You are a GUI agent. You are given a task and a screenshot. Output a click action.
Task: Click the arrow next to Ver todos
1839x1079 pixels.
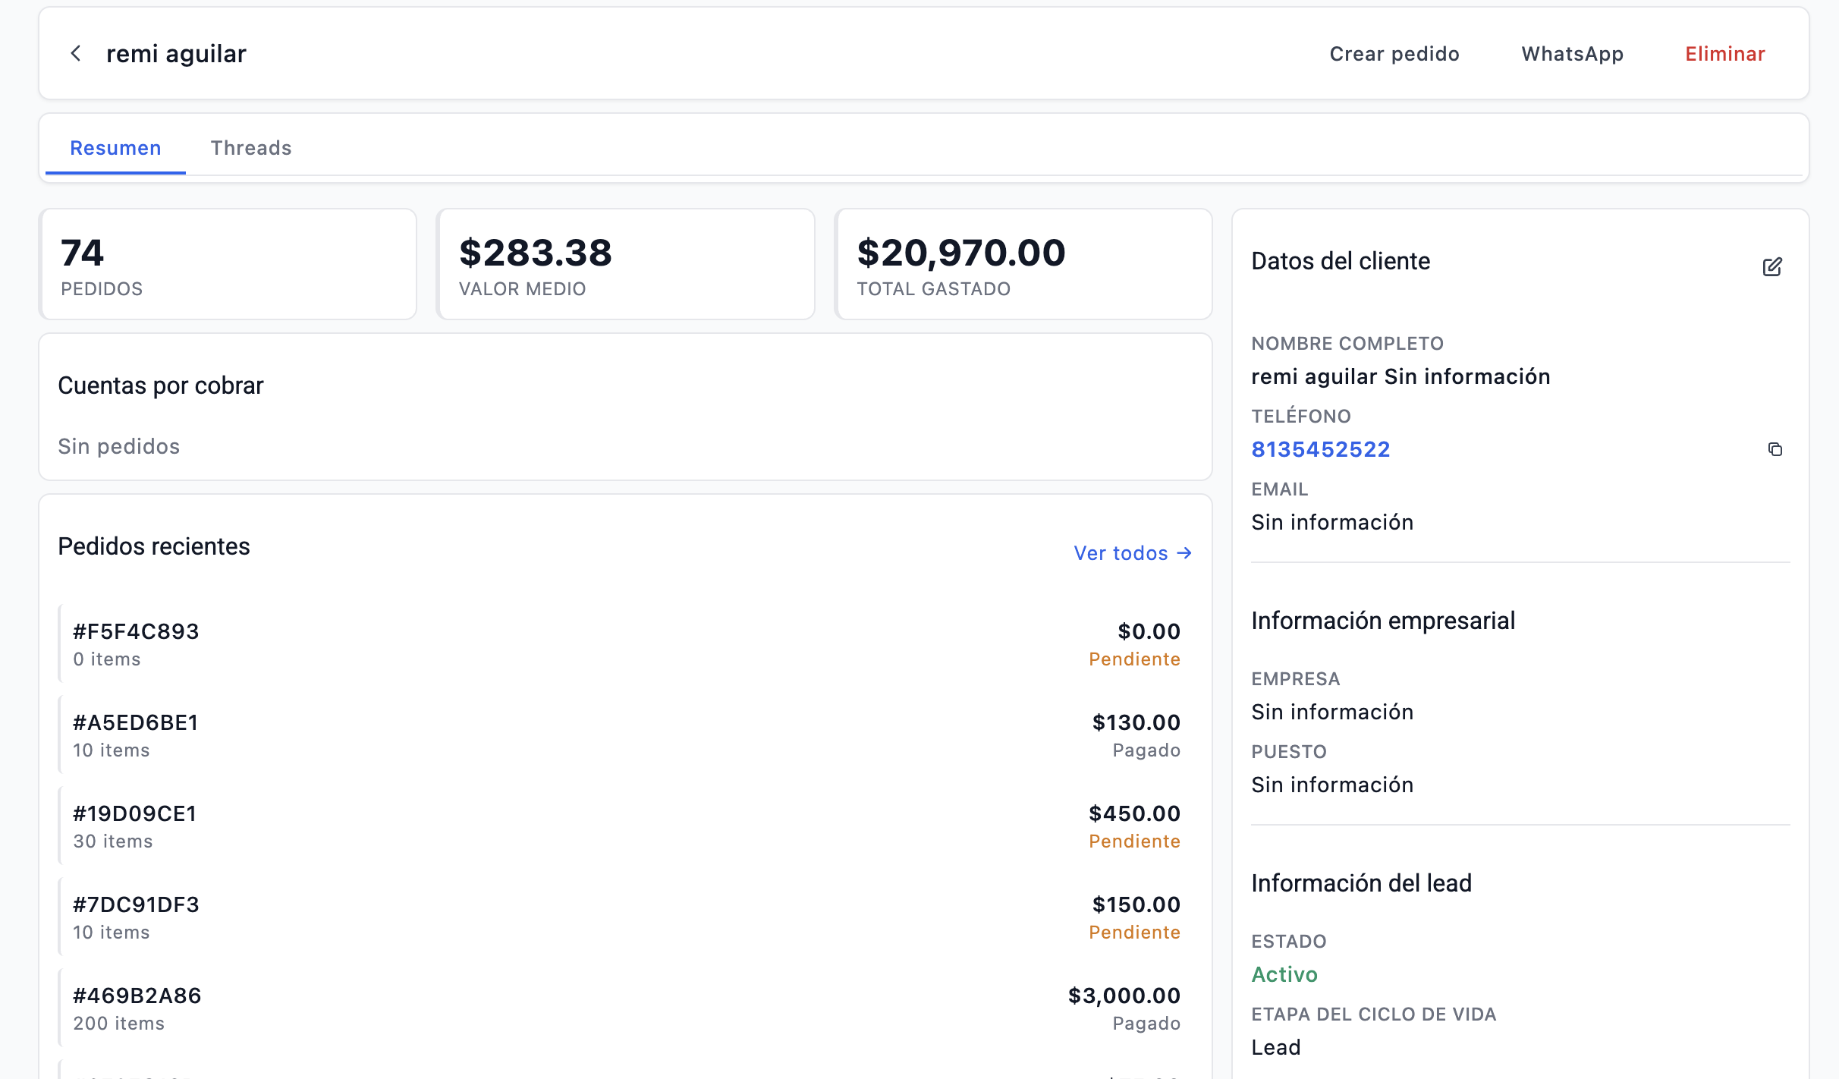pyautogui.click(x=1184, y=553)
